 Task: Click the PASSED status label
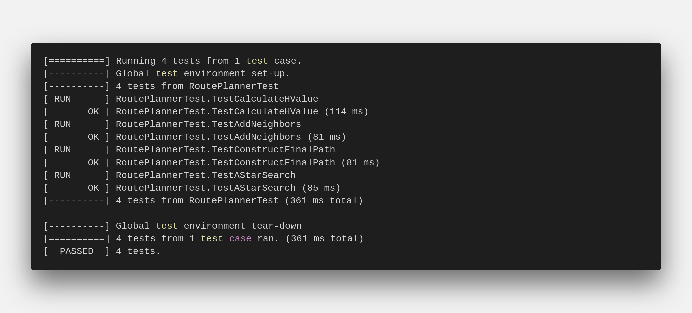coord(76,251)
